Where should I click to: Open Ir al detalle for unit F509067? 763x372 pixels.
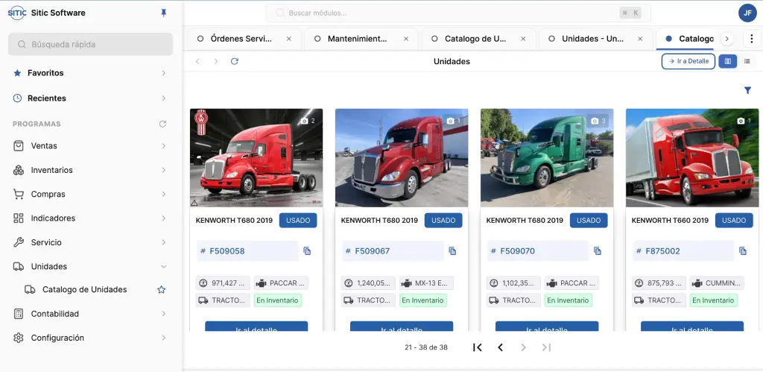(x=402, y=327)
